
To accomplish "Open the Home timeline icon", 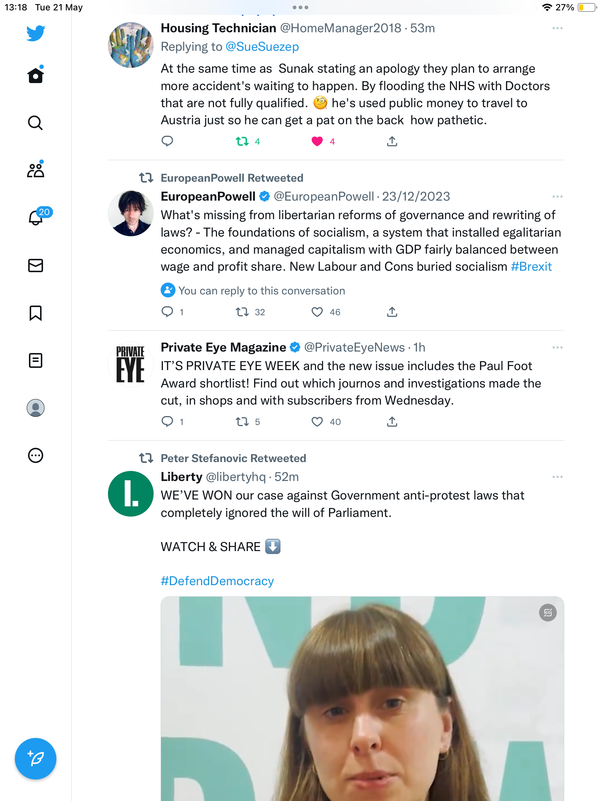I will (x=36, y=75).
